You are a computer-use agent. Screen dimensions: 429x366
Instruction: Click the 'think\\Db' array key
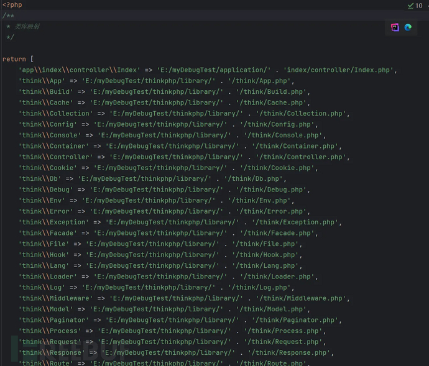click(39, 179)
